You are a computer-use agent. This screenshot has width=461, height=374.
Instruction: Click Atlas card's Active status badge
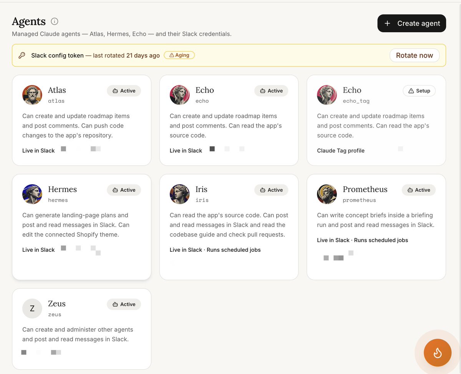(x=124, y=91)
